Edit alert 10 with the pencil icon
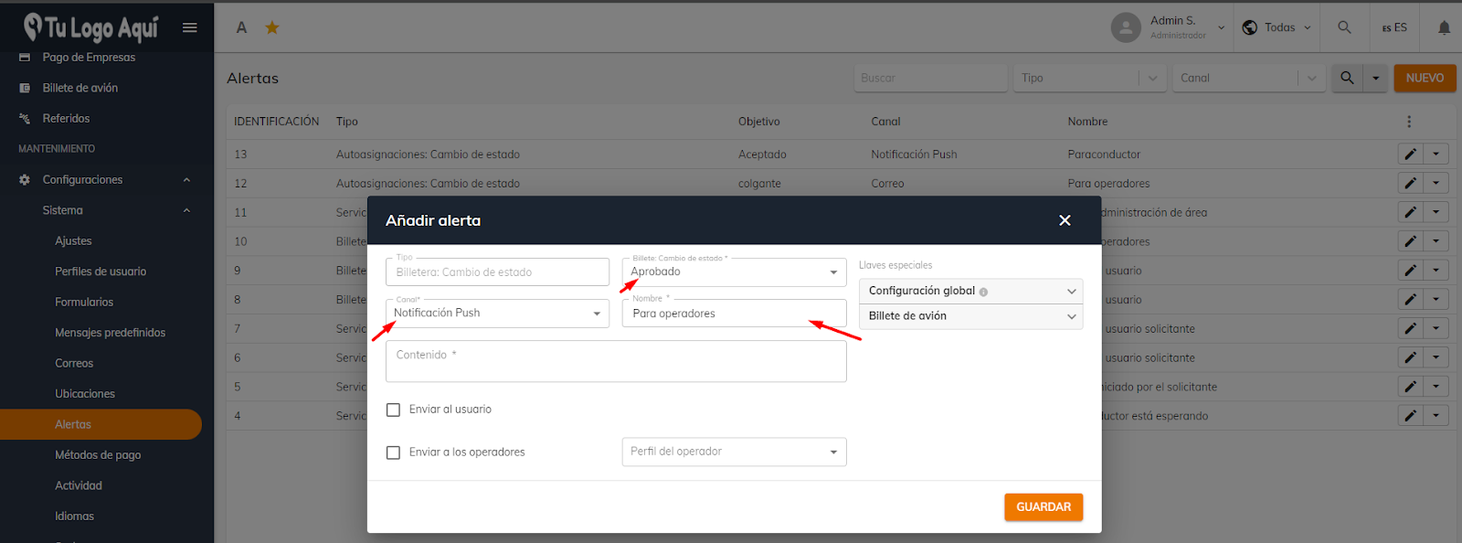1462x543 pixels. (1410, 241)
